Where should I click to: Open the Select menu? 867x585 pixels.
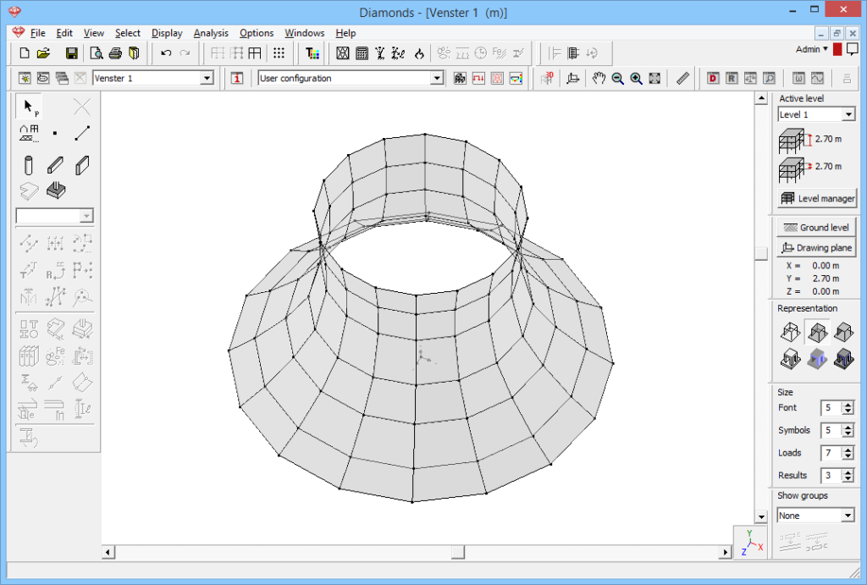coord(127,33)
